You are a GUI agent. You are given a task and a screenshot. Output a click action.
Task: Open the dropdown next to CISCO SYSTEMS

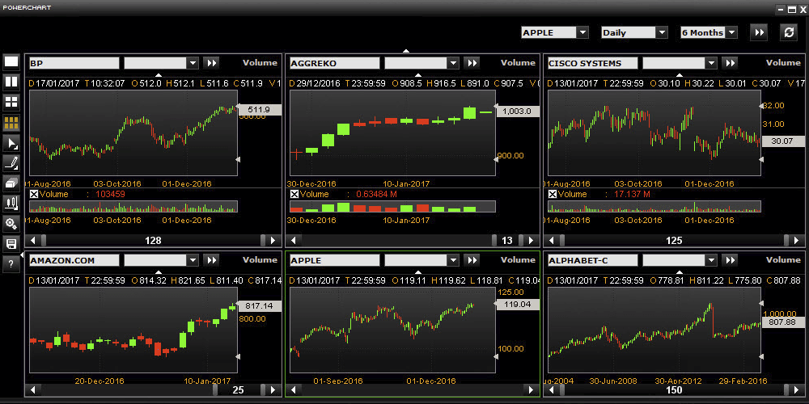[711, 63]
